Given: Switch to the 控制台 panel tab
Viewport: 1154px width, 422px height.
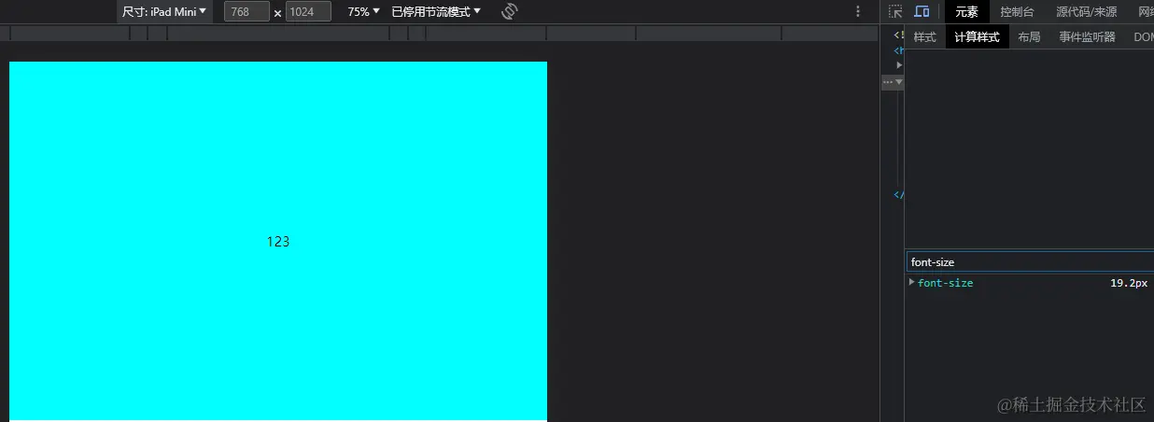Looking at the screenshot, I should (x=1017, y=12).
